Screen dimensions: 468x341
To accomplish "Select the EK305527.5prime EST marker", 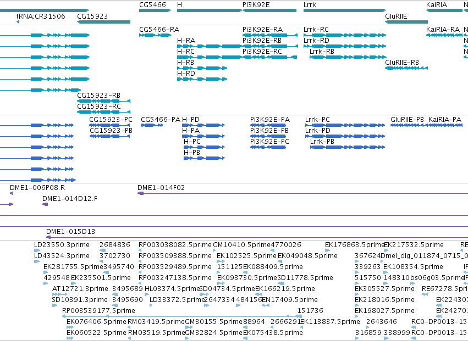I will tap(356, 294).
